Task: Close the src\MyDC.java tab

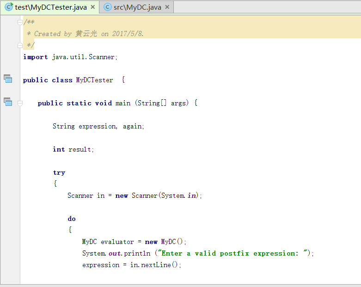Action: pos(167,7)
